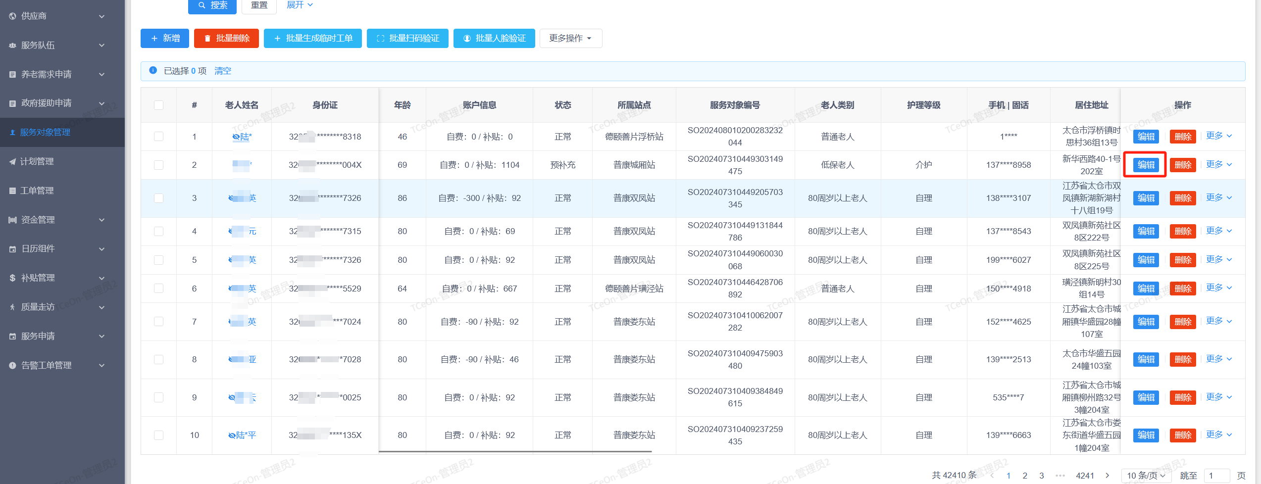The image size is (1261, 484).
Task: Open 更多 dropdown for row 10
Action: tap(1218, 435)
